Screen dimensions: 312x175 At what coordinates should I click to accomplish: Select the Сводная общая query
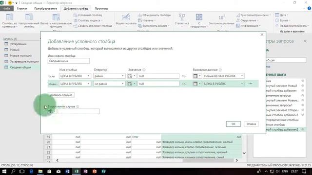pyautogui.click(x=20, y=67)
